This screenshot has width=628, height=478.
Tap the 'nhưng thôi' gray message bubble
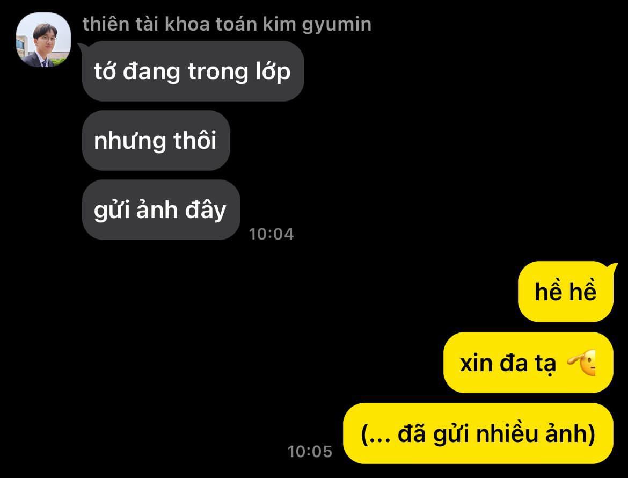click(156, 140)
